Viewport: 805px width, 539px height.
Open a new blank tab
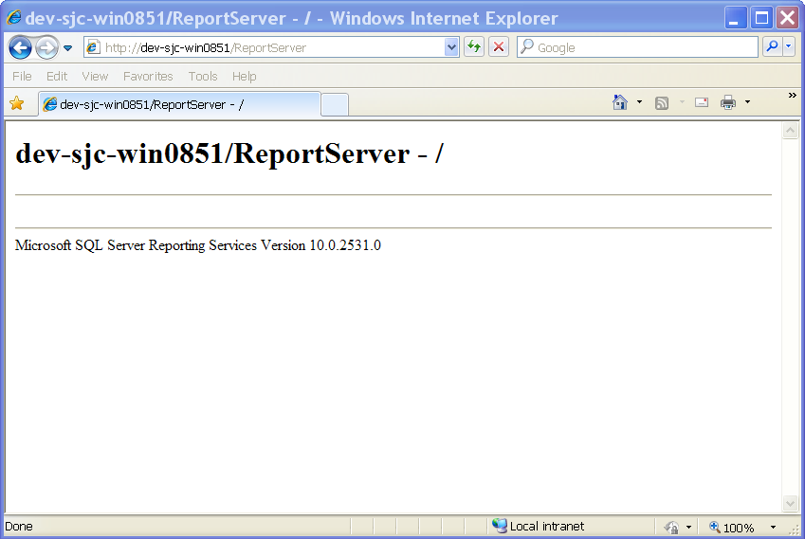click(335, 104)
